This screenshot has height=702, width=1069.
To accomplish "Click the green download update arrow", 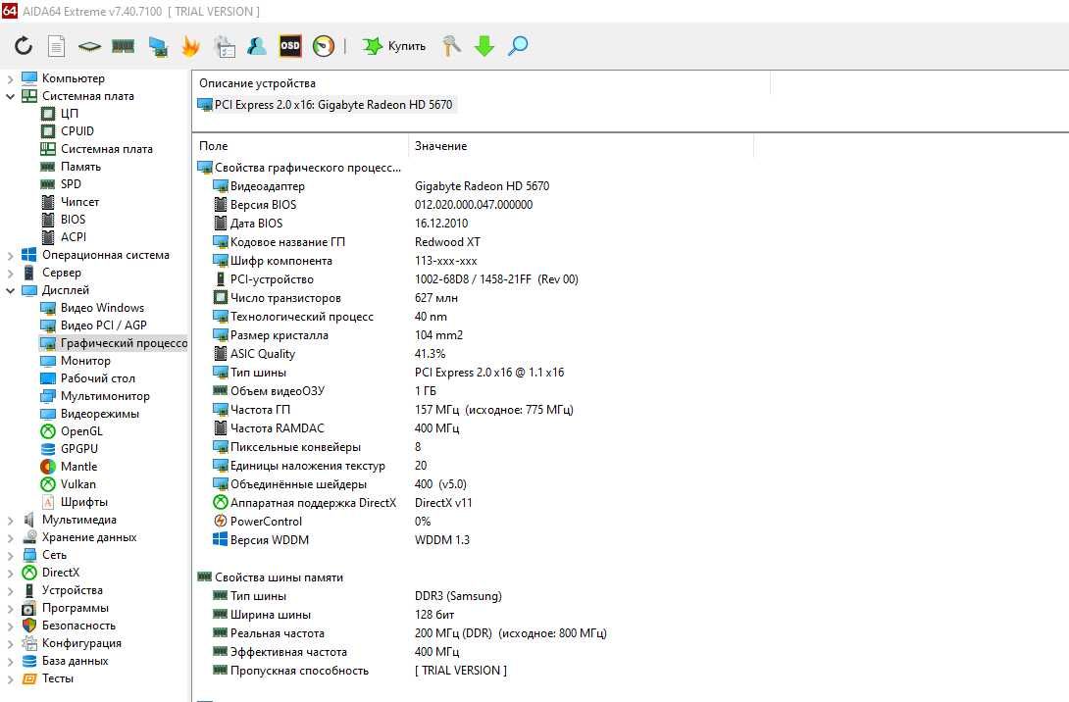I will point(484,46).
